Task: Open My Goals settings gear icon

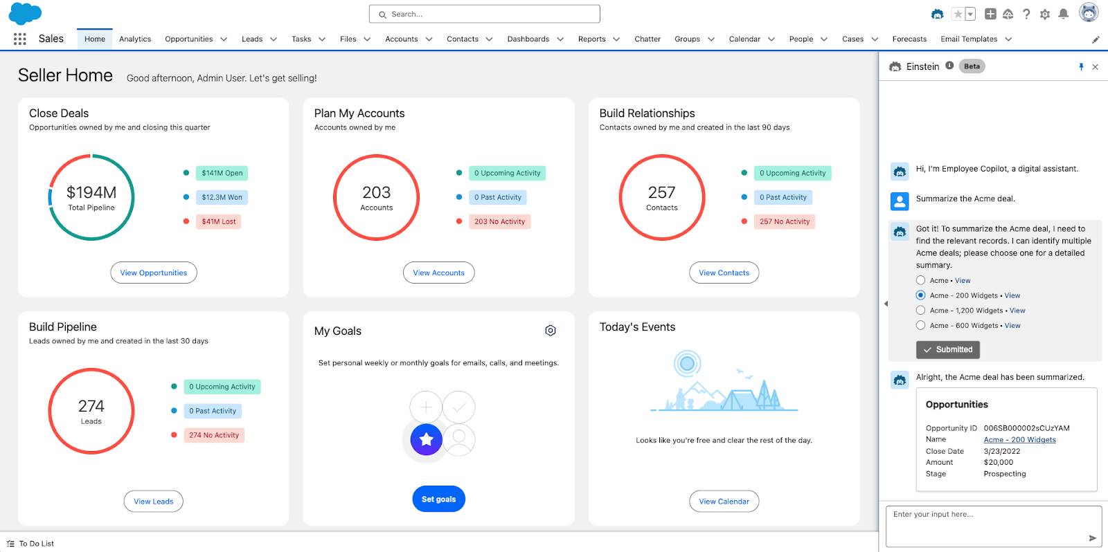Action: pyautogui.click(x=551, y=331)
